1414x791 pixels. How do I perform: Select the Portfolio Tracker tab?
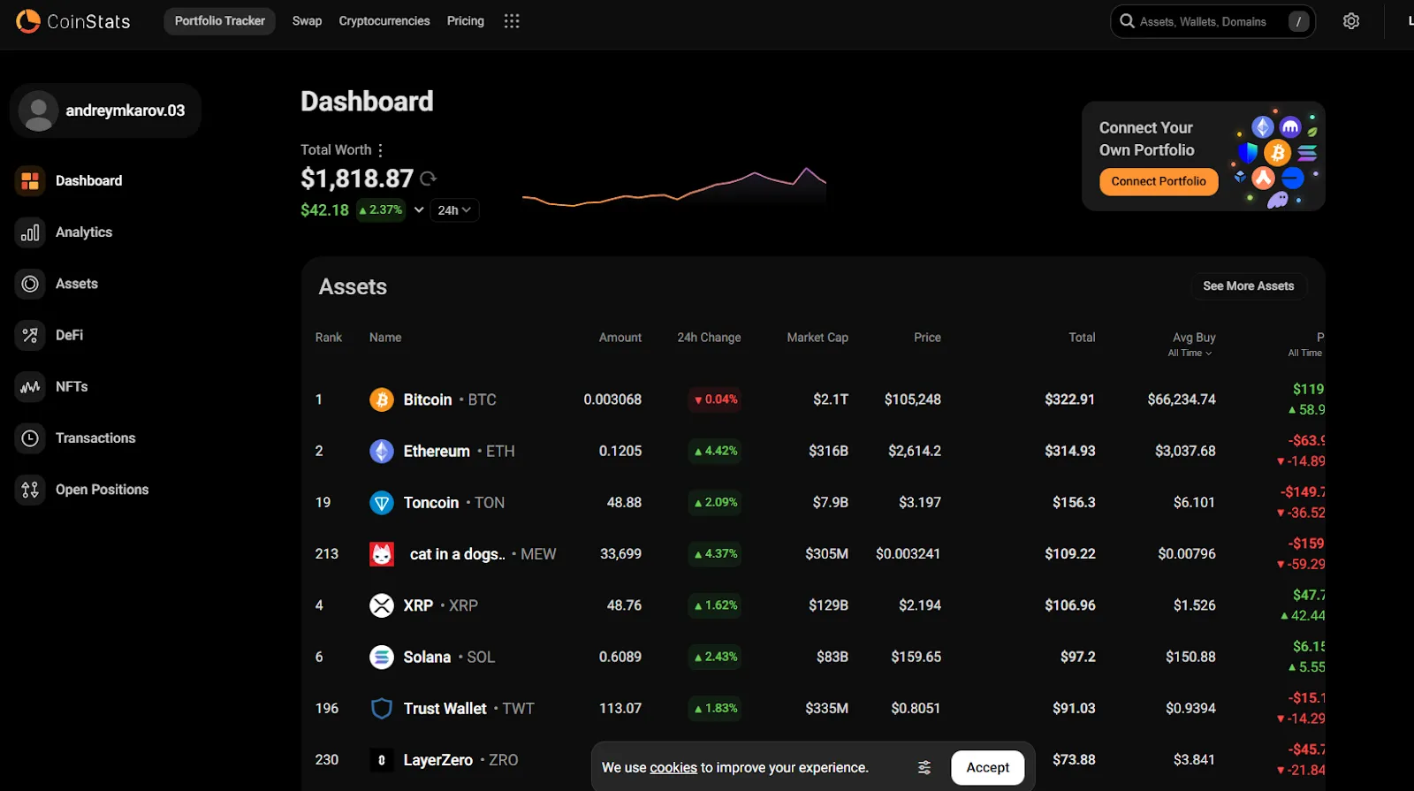click(220, 21)
